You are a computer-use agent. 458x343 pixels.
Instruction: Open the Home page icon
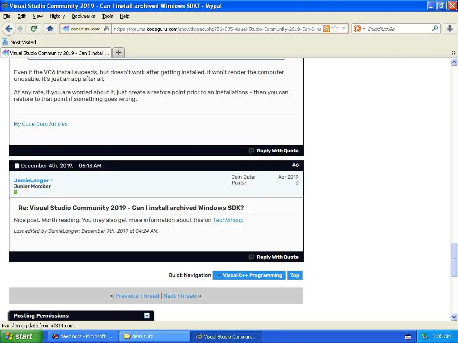50,29
